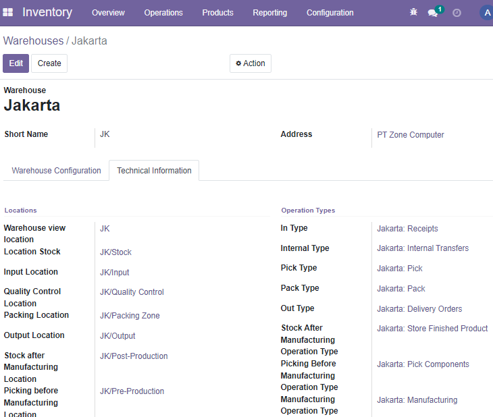Open the JK/Quality Control location link

[132, 292]
